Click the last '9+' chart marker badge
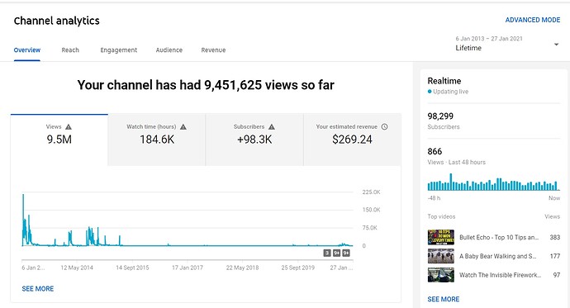 tap(346, 253)
